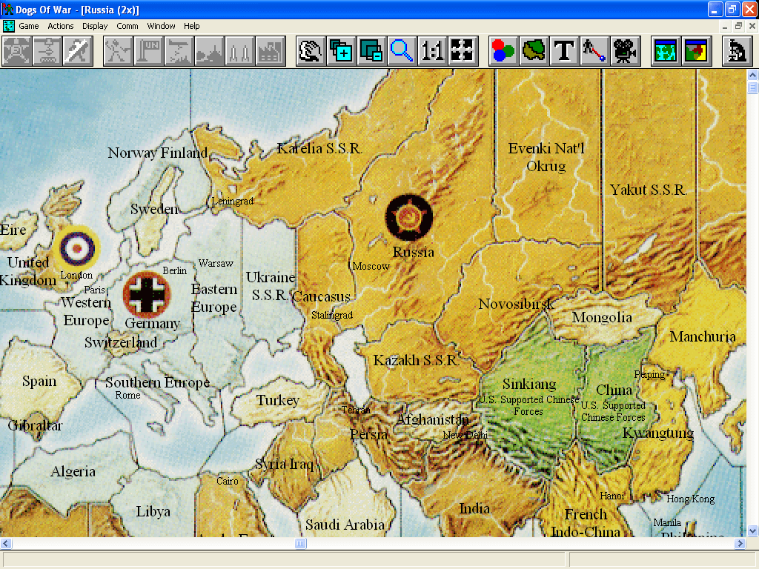The height and width of the screenshot is (569, 759).
Task: Click the "Mongolia" territory label
Action: (x=602, y=317)
